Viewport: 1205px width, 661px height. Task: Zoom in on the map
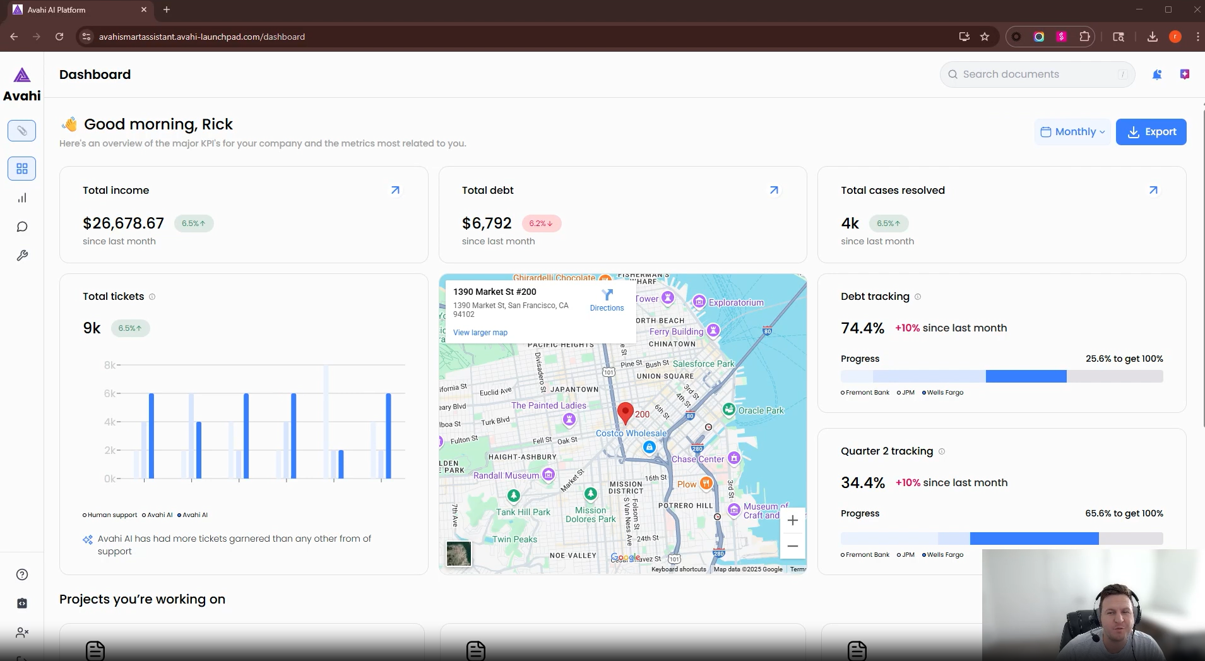point(793,520)
